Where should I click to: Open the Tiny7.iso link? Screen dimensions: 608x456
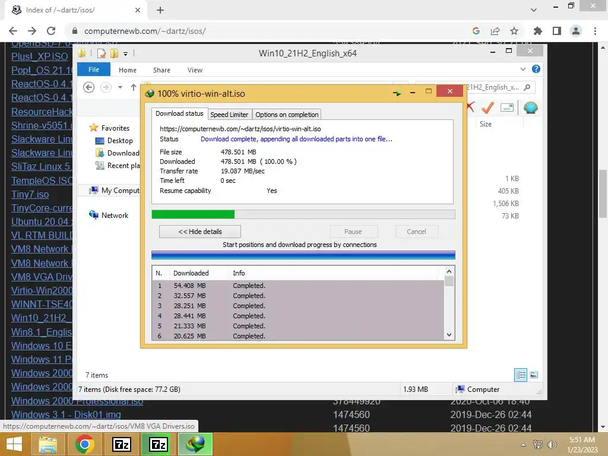coord(30,194)
